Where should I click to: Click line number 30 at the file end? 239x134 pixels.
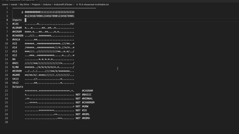click(6, 122)
